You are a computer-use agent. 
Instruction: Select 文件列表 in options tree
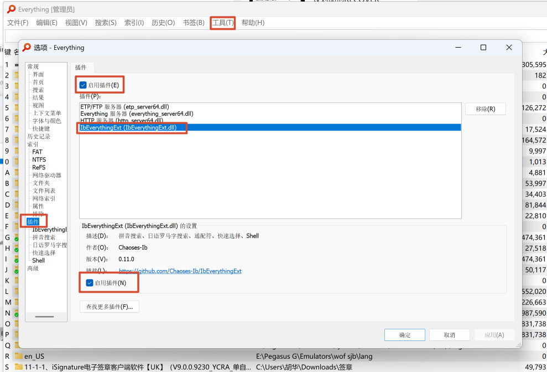44,191
